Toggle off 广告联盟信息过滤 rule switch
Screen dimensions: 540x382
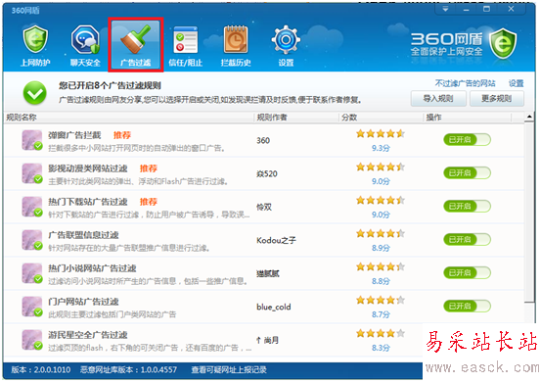coord(467,239)
